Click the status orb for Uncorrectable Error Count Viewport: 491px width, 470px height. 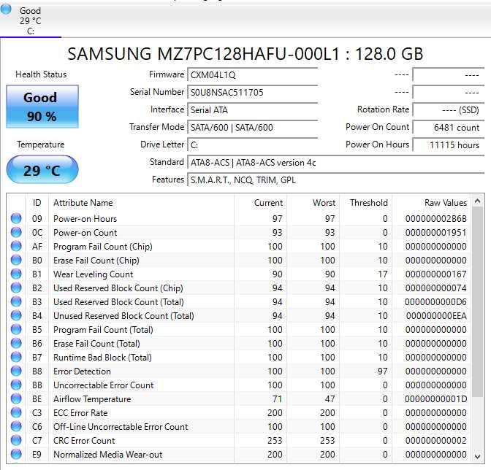click(16, 385)
